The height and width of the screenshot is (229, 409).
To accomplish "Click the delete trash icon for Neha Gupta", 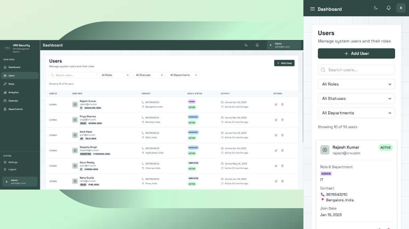I will point(282,181).
